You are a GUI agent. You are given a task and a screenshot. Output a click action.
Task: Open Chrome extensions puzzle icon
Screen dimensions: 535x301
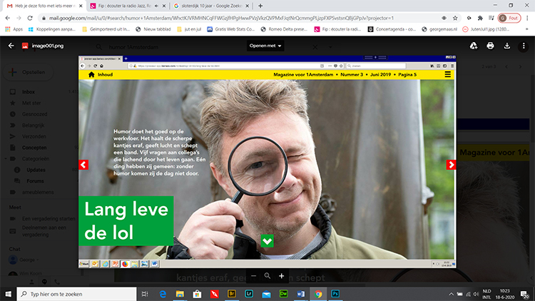[x=480, y=18]
